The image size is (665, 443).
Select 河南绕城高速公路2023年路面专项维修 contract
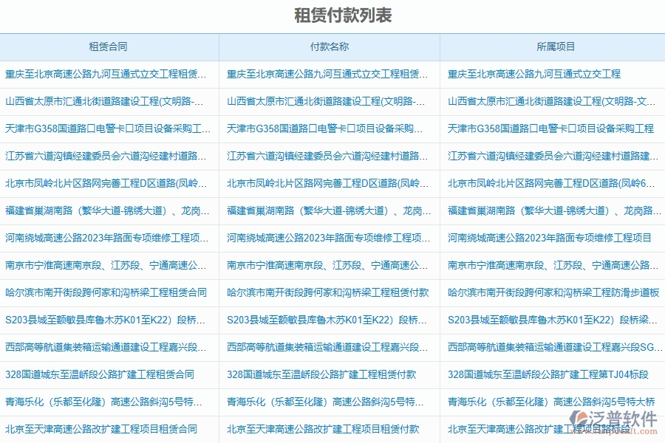[104, 238]
